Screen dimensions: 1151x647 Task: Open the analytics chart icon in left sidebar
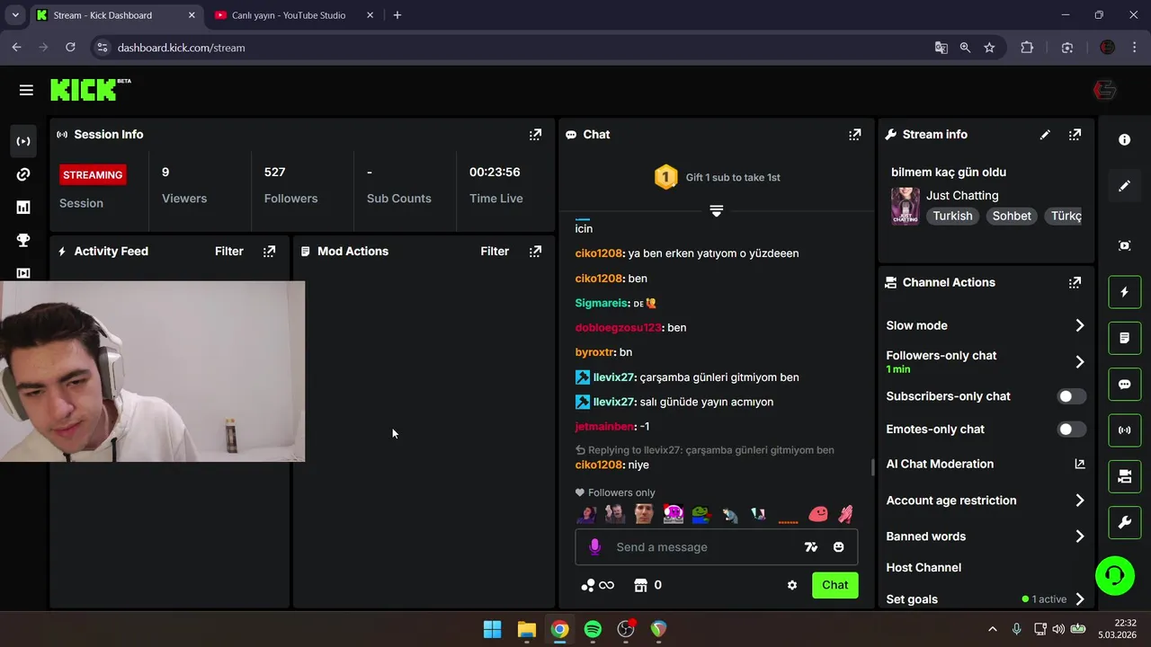pyautogui.click(x=23, y=208)
